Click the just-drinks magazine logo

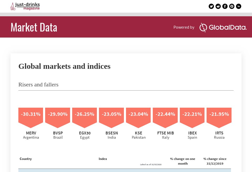25,6
